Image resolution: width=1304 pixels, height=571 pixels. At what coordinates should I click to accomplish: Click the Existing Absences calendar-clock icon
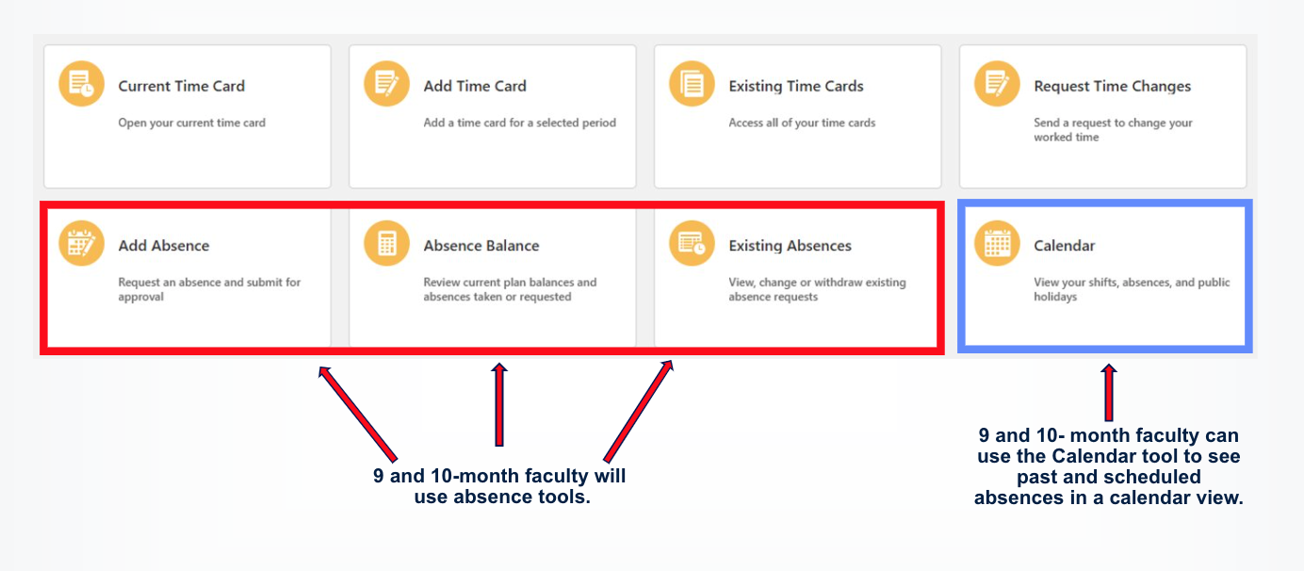[x=693, y=244]
